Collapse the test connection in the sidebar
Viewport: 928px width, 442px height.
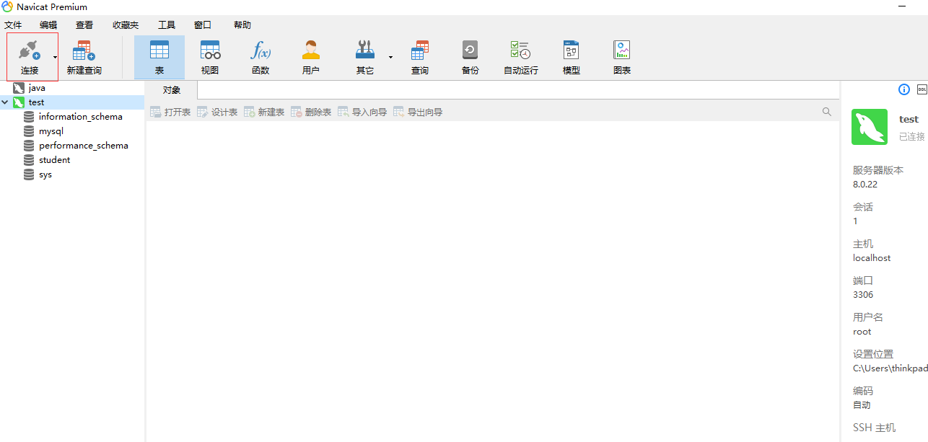click(x=6, y=102)
